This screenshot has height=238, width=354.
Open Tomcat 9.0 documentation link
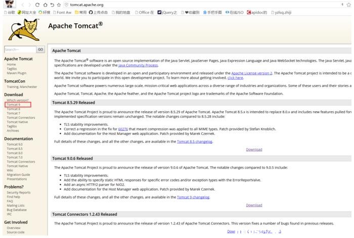[15, 145]
